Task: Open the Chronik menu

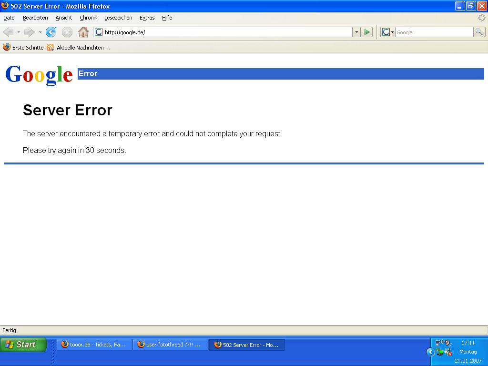Action: coord(88,18)
